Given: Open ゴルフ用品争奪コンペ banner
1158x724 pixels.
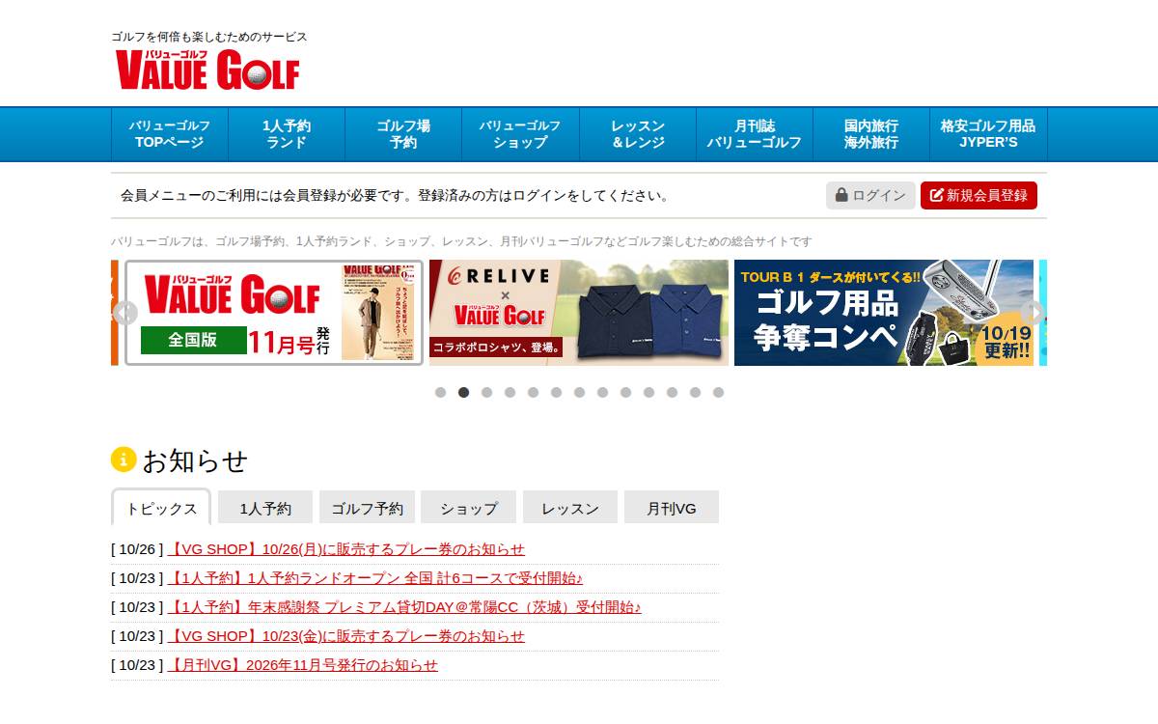Looking at the screenshot, I should point(884,313).
